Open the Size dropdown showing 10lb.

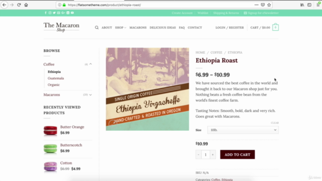coord(243,130)
